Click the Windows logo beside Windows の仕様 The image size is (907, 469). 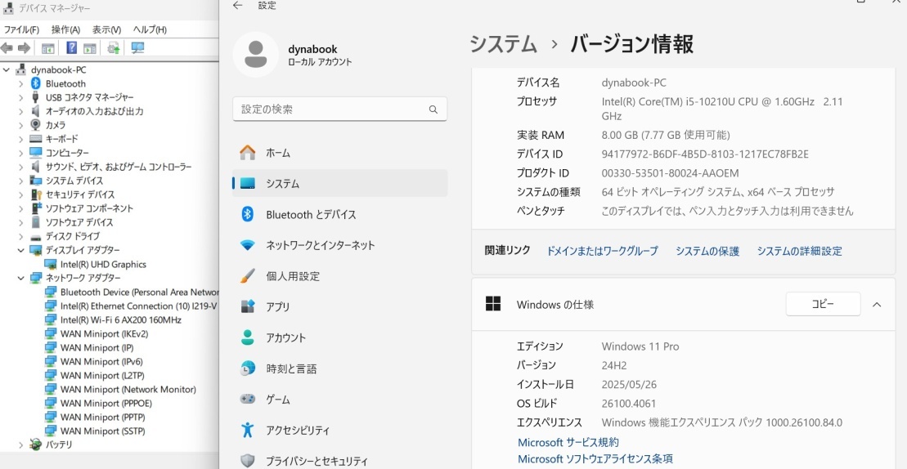[493, 304]
